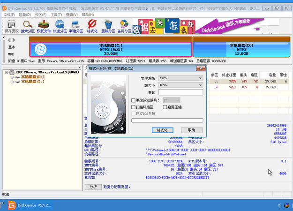The width and height of the screenshot is (293, 211).
Task: Open the 工具(T) menu
Action: tap(56, 15)
